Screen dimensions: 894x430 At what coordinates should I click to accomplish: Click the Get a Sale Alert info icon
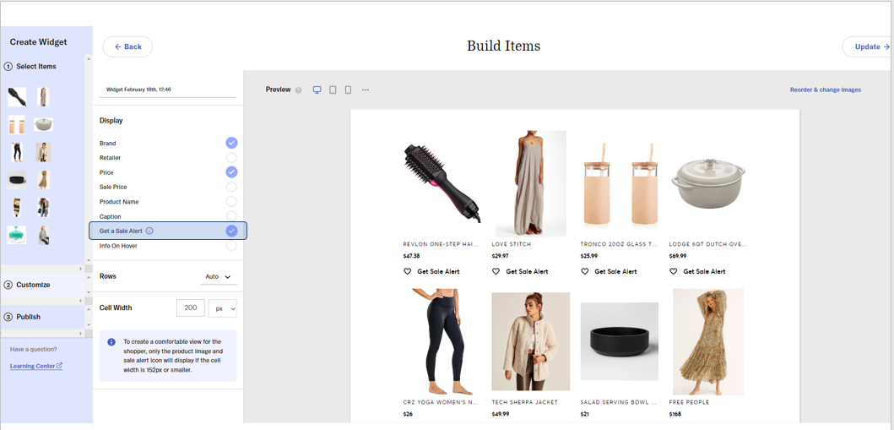pyautogui.click(x=149, y=231)
